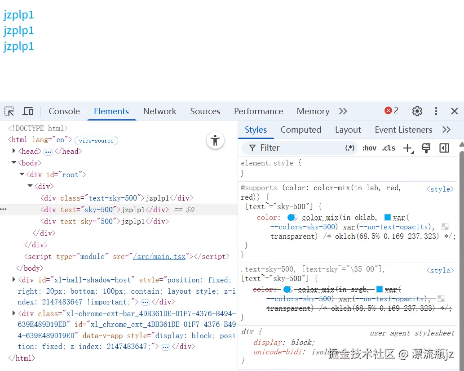Collapse the nested div node under root

30,186
